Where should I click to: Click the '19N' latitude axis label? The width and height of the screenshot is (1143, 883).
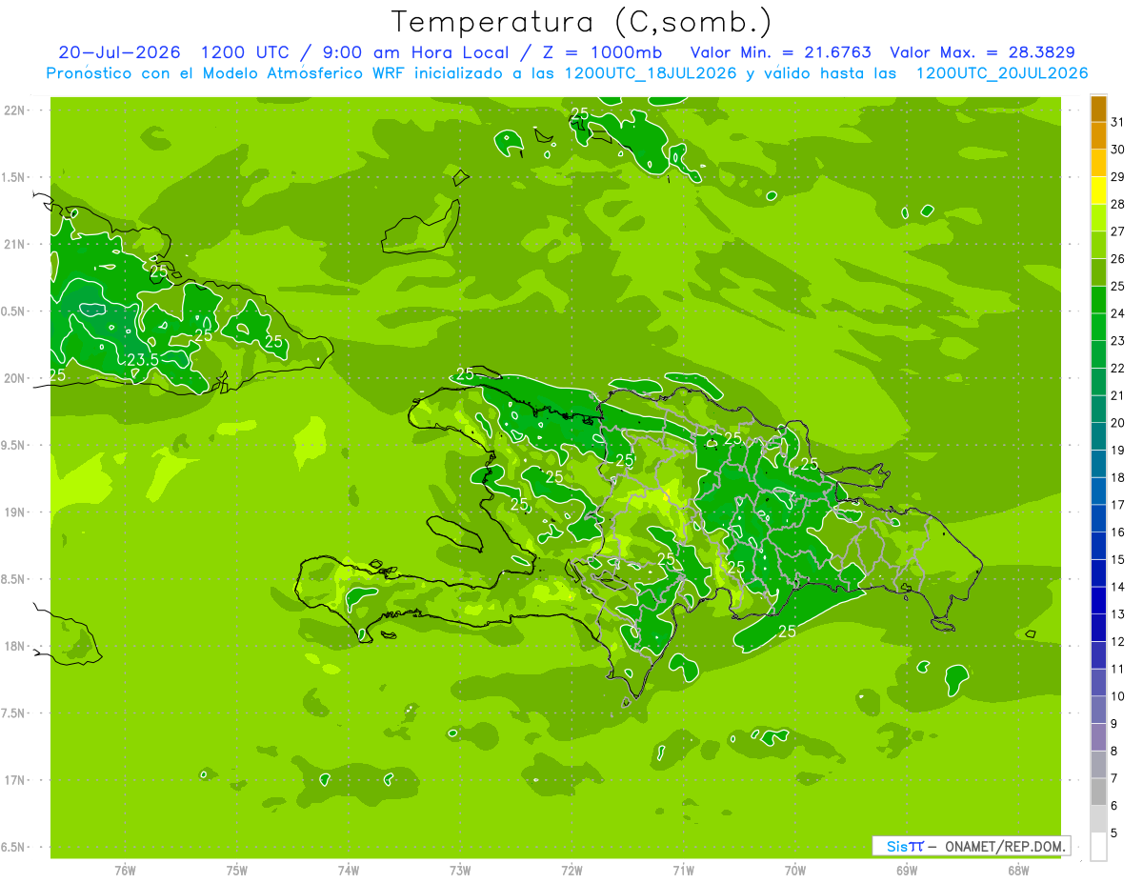pyautogui.click(x=15, y=512)
